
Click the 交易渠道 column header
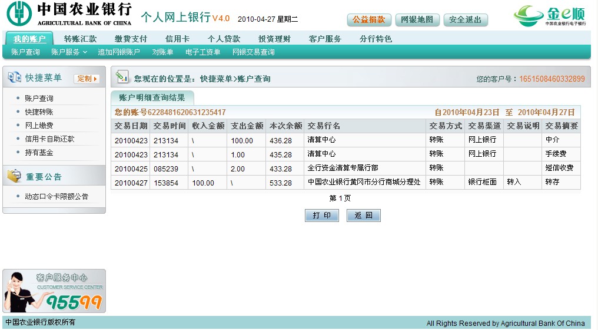(x=484, y=126)
